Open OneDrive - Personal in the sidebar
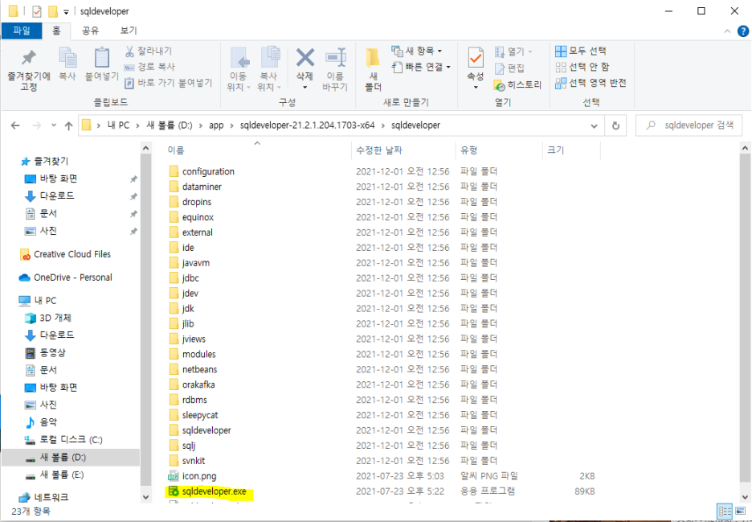The height and width of the screenshot is (522, 752). [65, 277]
